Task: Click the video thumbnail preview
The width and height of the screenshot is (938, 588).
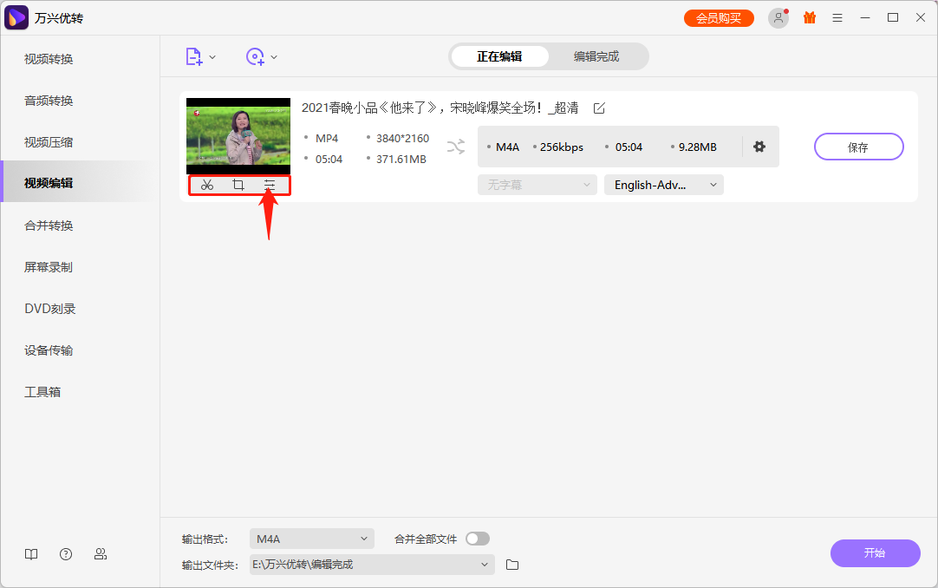Action: click(238, 136)
